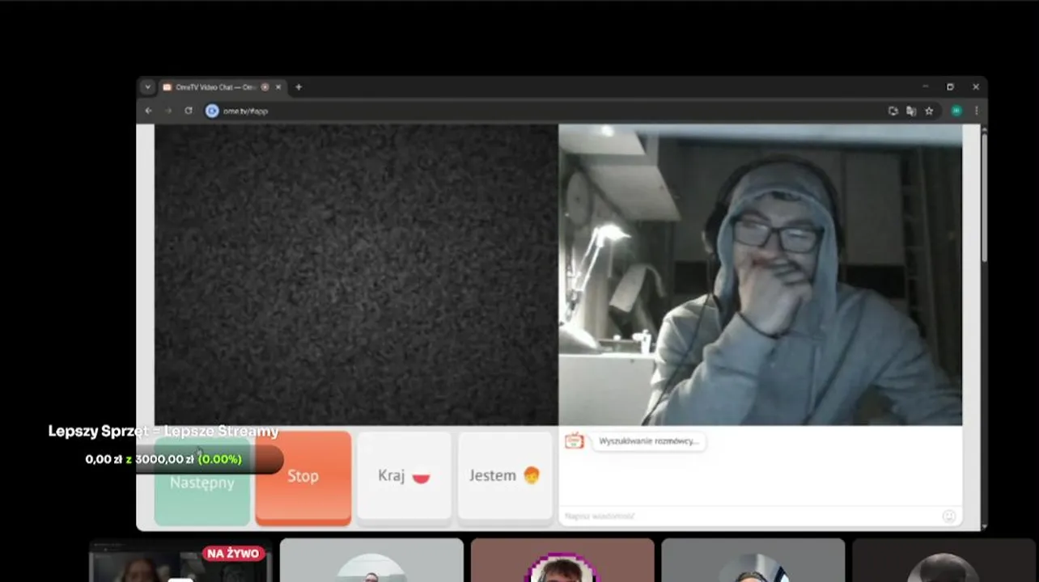Click the own webcam video panel

pos(761,275)
